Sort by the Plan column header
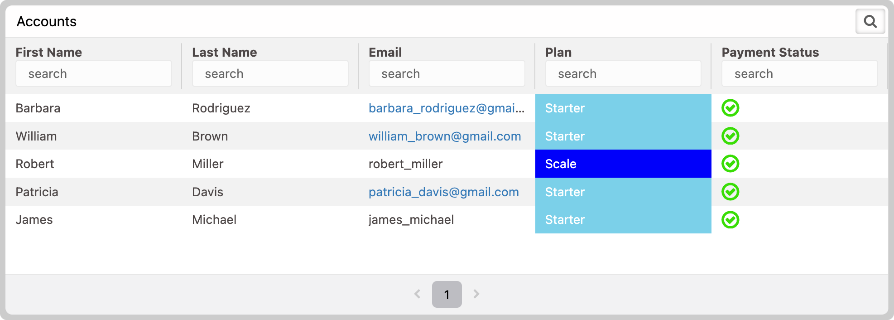 tap(558, 52)
